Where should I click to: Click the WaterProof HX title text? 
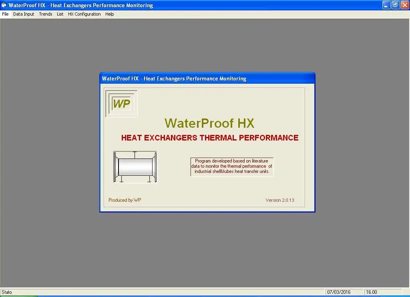point(209,123)
